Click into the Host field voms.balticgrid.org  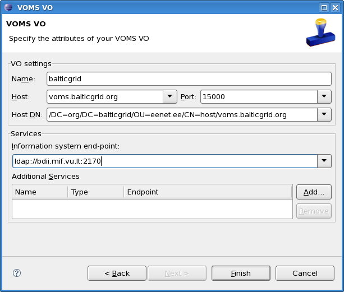coord(105,96)
